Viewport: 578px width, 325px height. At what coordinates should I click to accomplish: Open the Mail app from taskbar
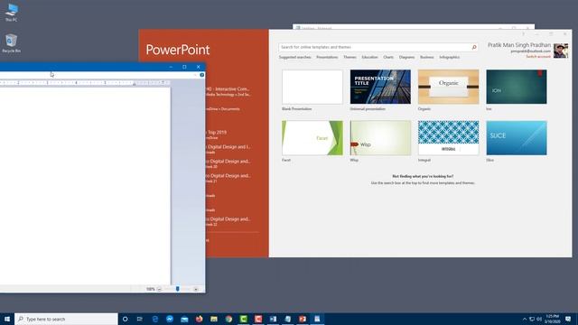[x=184, y=319]
